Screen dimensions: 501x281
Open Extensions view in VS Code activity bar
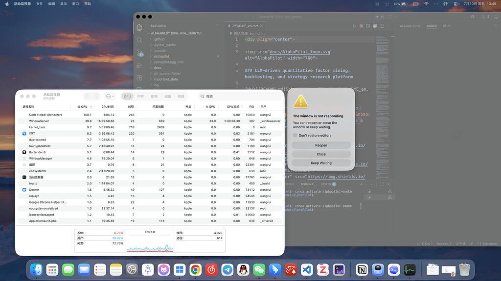pos(139,78)
